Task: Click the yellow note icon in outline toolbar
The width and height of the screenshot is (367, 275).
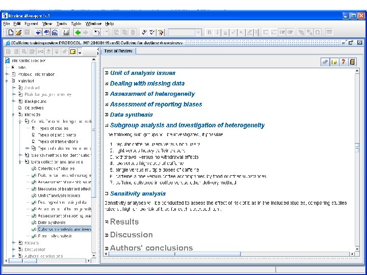Action: [x=73, y=51]
